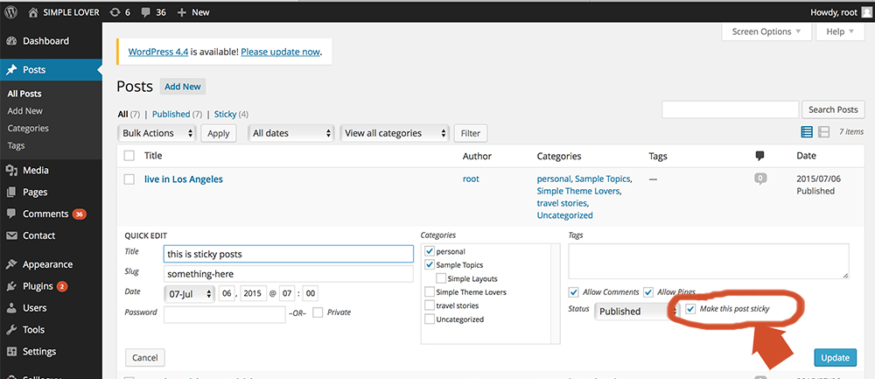This screenshot has height=379, width=875.
Task: Toggle select-all checkbox beside Title header
Action: pos(129,156)
